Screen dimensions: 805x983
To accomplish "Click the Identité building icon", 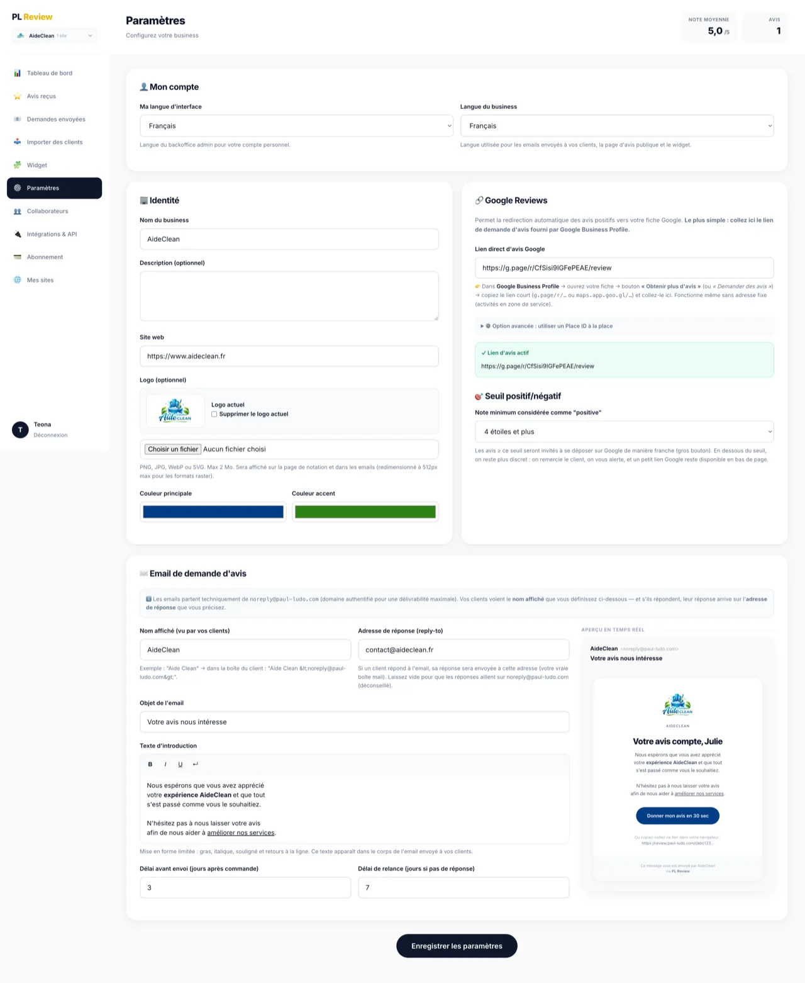I will [144, 201].
